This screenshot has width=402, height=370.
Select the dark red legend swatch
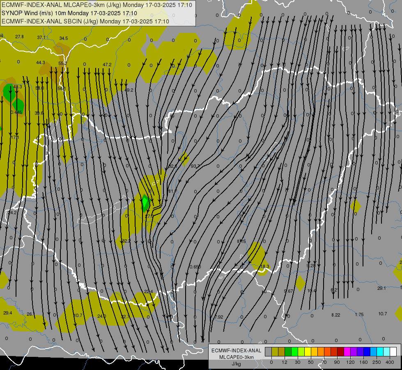pos(341,351)
